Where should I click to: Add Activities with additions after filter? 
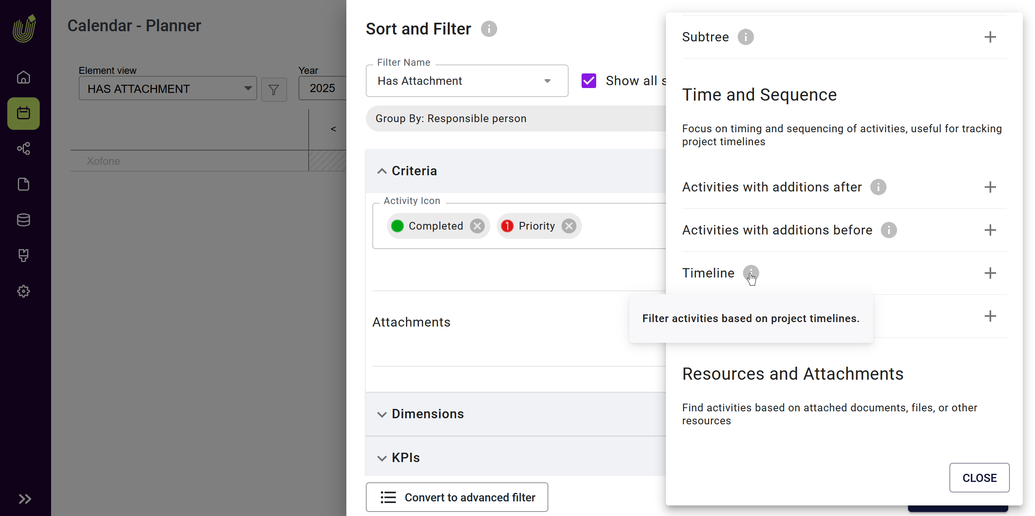click(990, 187)
